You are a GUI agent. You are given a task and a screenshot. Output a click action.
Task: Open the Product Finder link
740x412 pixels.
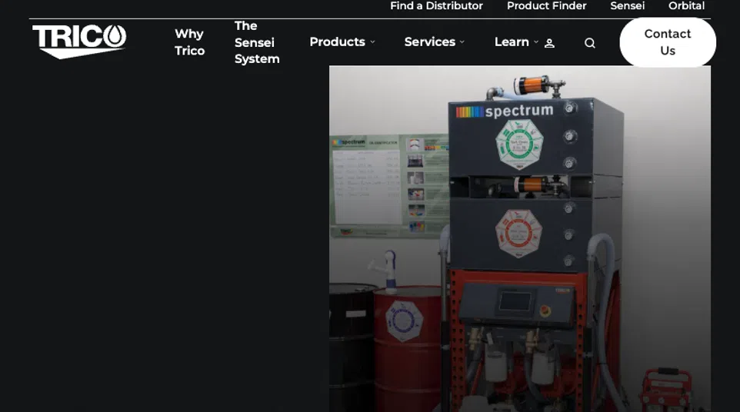[546, 6]
